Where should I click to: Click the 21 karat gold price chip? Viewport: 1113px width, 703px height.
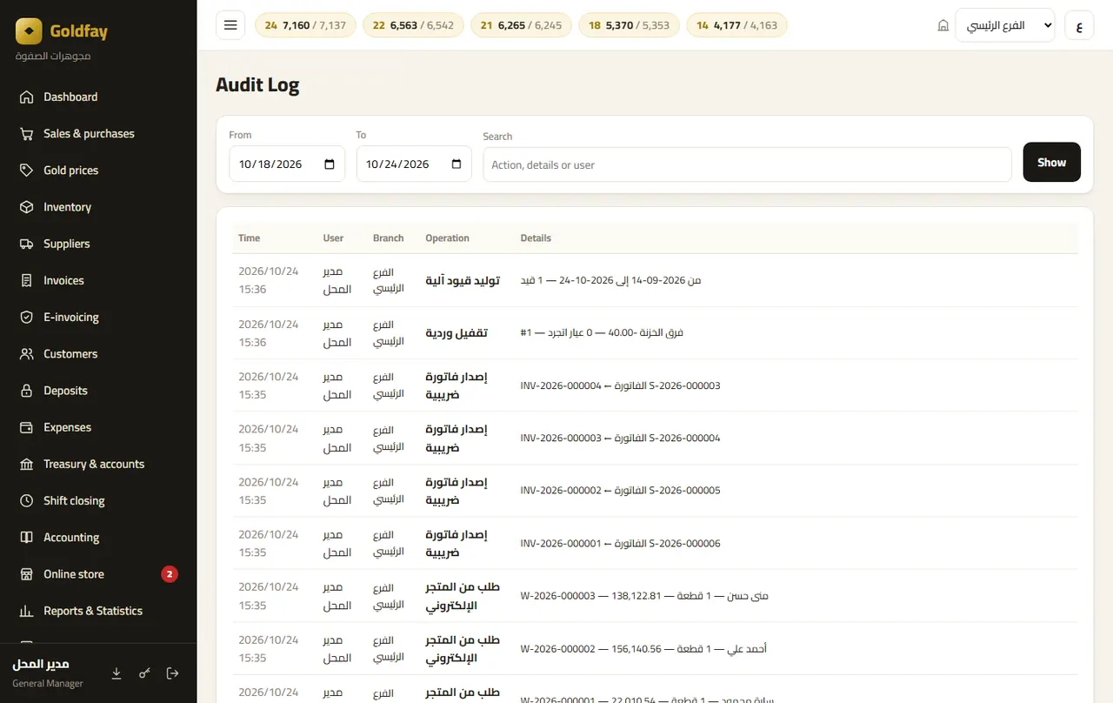[x=521, y=25]
